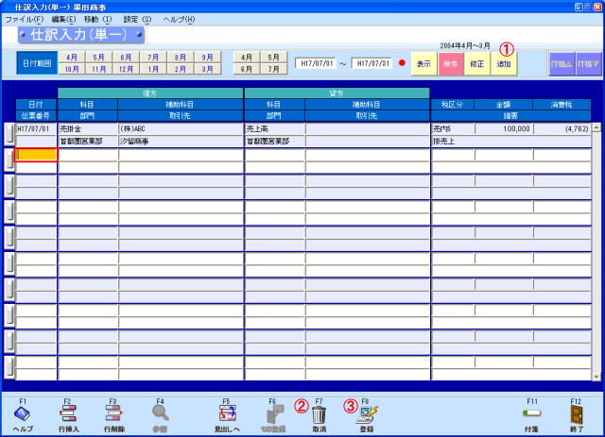Image resolution: width=605 pixels, height=437 pixels.
Task: Click the 修正 button
Action: click(x=476, y=63)
